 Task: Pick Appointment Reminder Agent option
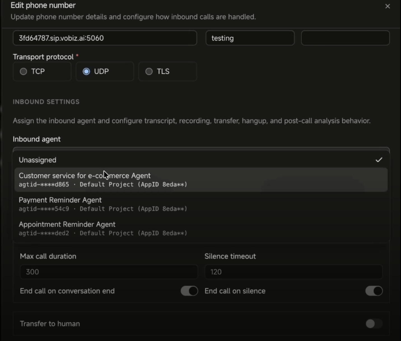tap(201, 228)
